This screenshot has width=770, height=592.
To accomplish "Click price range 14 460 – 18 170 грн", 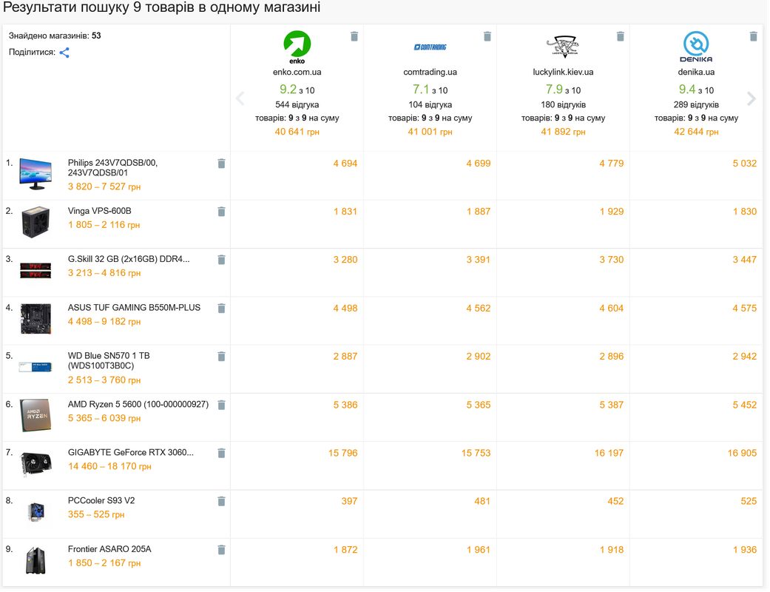I will point(109,466).
